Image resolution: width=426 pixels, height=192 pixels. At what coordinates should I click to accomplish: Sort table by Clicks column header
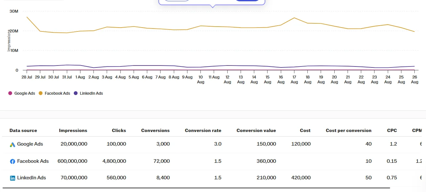pos(119,131)
